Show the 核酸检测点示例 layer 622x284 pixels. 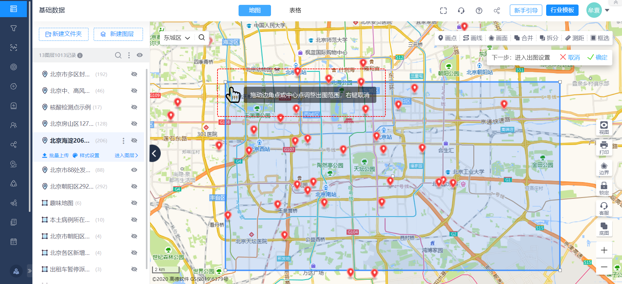[x=134, y=107]
